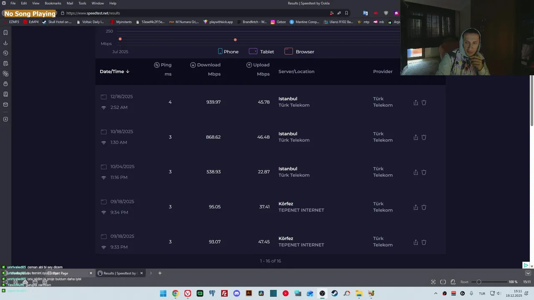The image size is (534, 300).
Task: Open the Notes panel in sidebar
Action: point(5,63)
